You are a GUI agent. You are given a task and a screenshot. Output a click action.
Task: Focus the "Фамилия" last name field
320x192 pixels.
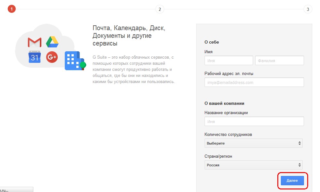[279, 61]
